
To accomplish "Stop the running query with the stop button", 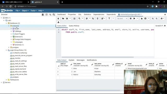I will tap(130, 19).
